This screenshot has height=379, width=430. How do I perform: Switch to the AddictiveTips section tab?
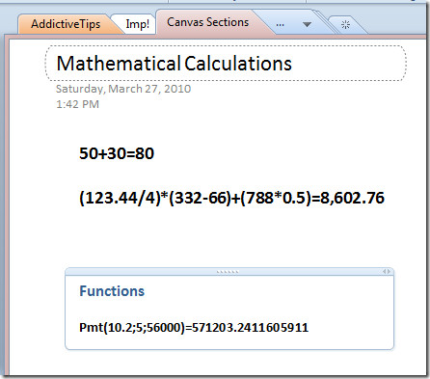66,24
